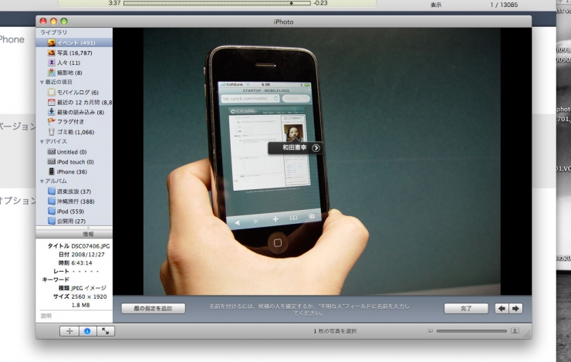Click the 日付 2008/12/27 value
Viewport: 571px width, 362px height.
(88, 255)
